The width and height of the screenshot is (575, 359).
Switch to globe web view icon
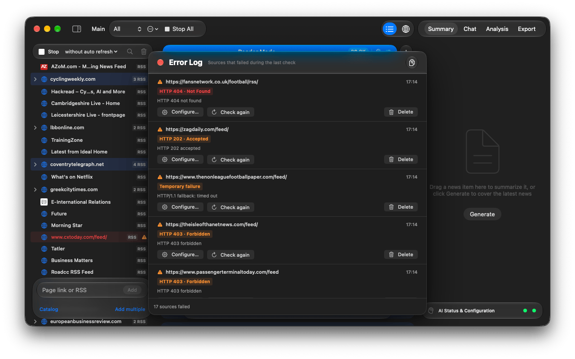[x=406, y=29]
